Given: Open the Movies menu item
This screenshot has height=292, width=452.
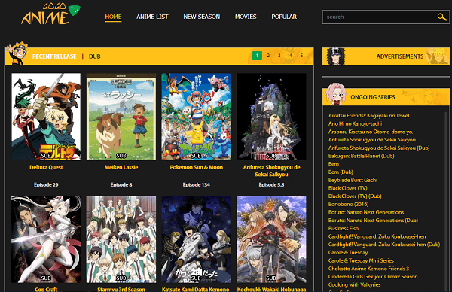Looking at the screenshot, I should pyautogui.click(x=246, y=17).
